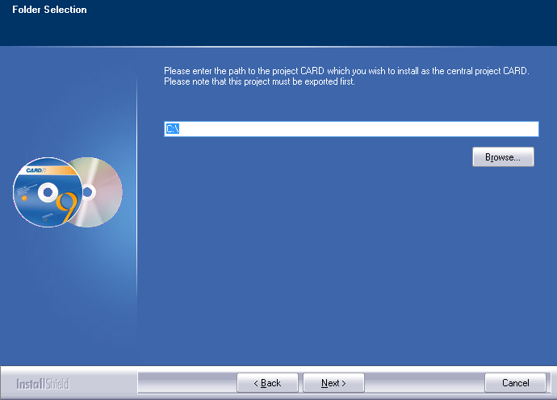Image resolution: width=557 pixels, height=400 pixels.
Task: Proceed with the Next > button
Action: (333, 382)
